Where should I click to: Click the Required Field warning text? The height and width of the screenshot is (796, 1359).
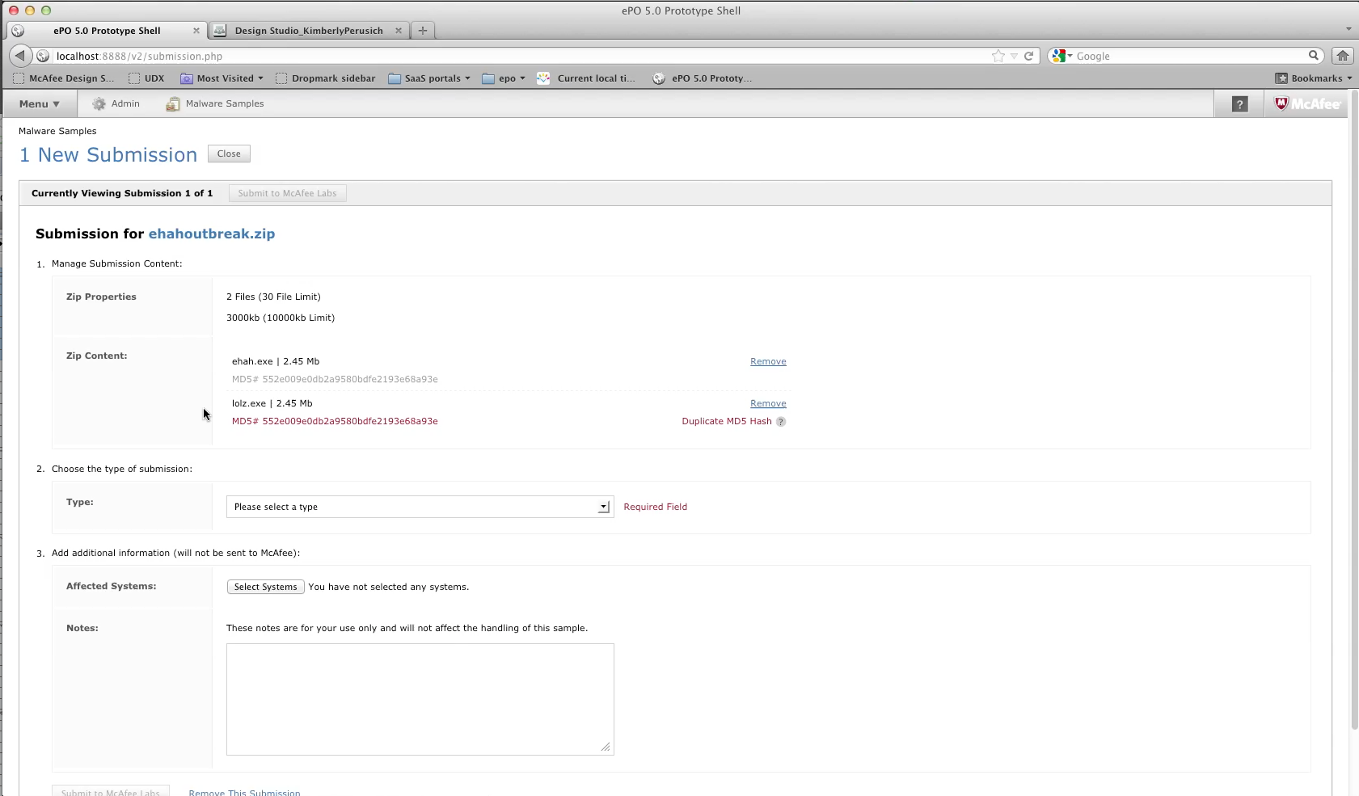[x=655, y=507]
